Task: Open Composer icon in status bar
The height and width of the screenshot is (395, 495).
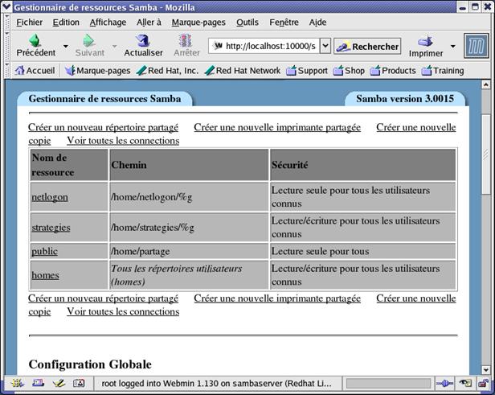Action: pyautogui.click(x=59, y=383)
